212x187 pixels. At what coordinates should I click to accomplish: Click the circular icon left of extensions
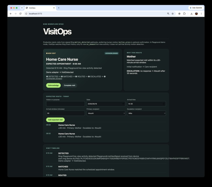point(179,14)
